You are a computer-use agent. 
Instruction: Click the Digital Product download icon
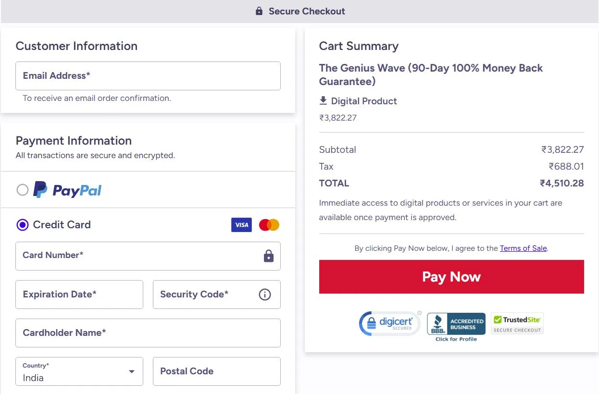323,101
